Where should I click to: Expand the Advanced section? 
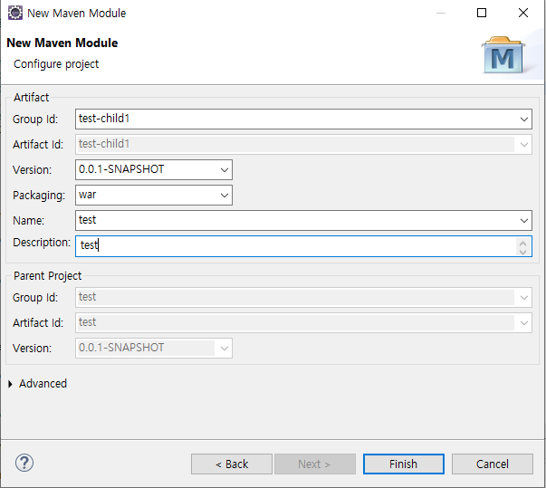pos(10,384)
